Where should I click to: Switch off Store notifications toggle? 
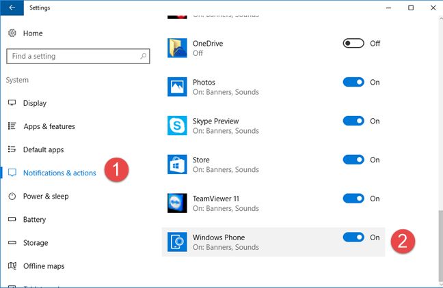pyautogui.click(x=353, y=160)
